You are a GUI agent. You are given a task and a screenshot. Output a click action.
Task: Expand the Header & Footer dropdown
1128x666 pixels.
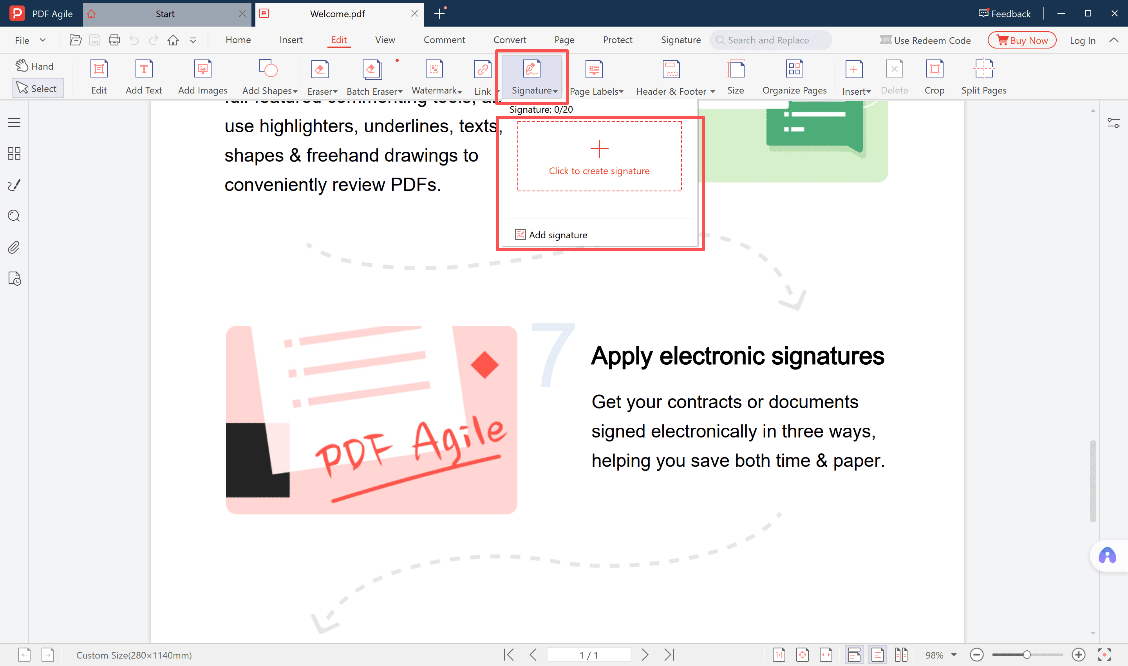pos(712,92)
